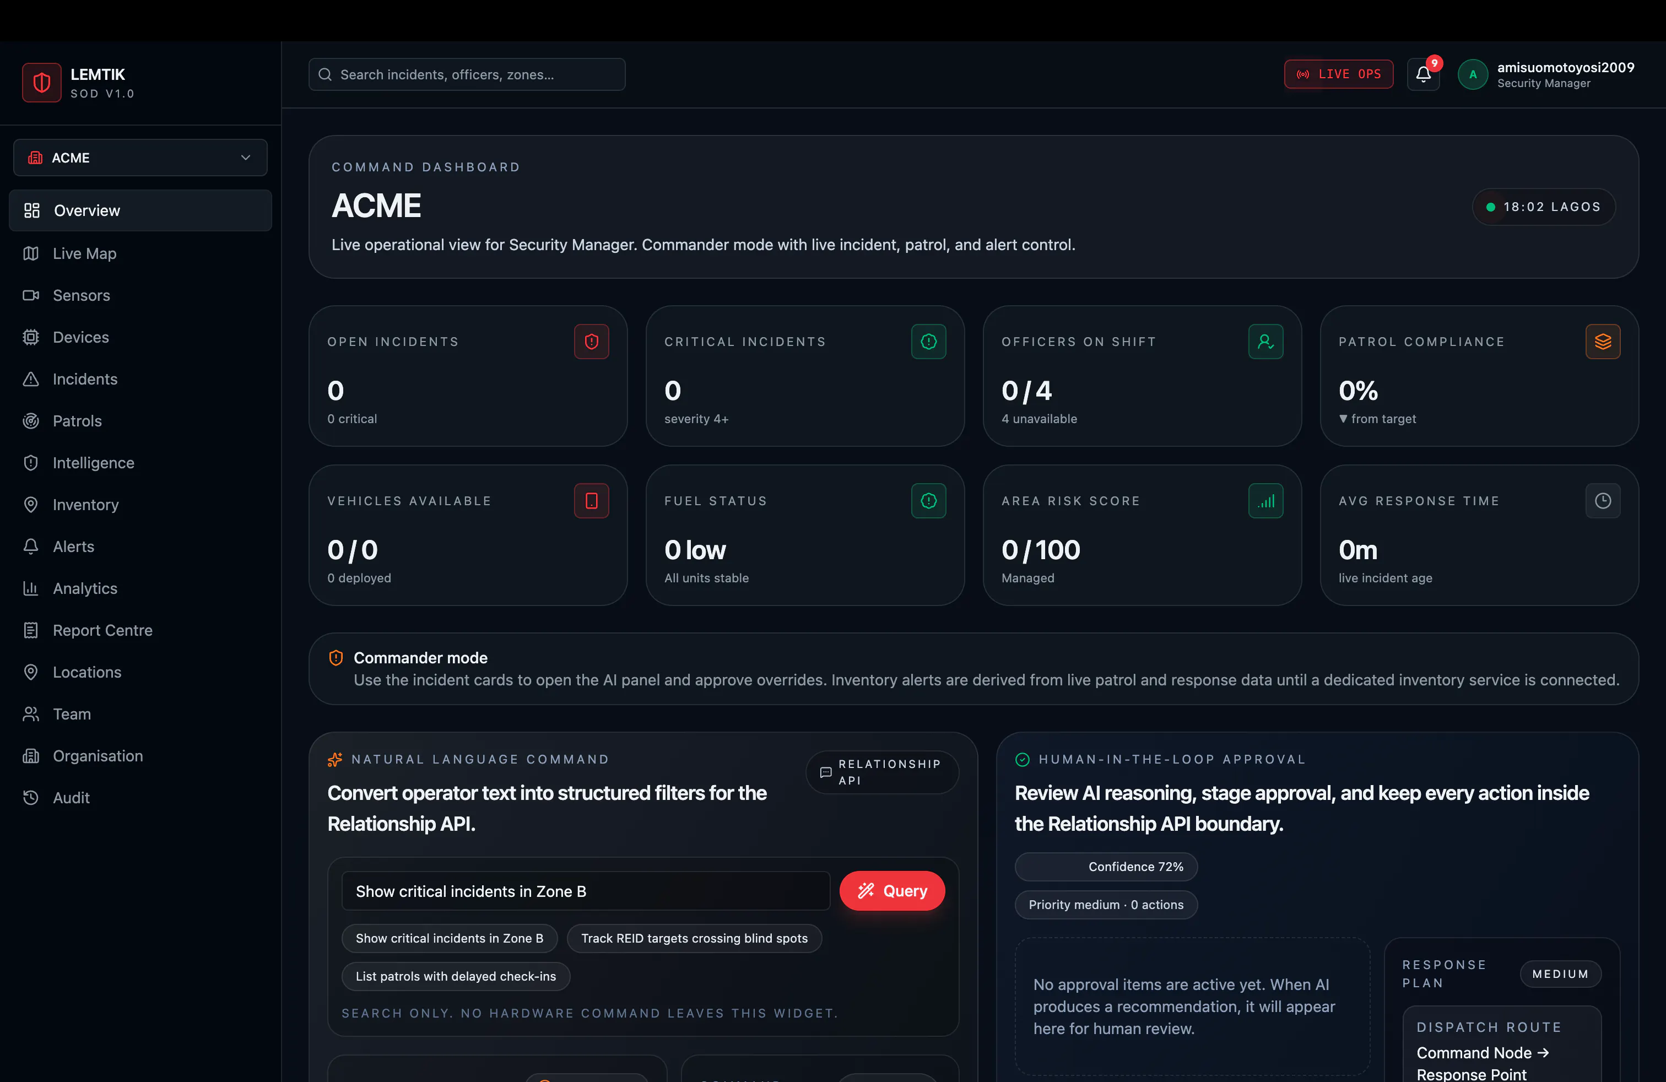Expand the ACME organisation dropdown
The image size is (1666, 1082).
[140, 158]
